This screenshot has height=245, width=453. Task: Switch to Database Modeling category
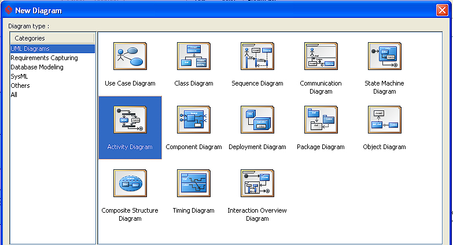pyautogui.click(x=37, y=67)
